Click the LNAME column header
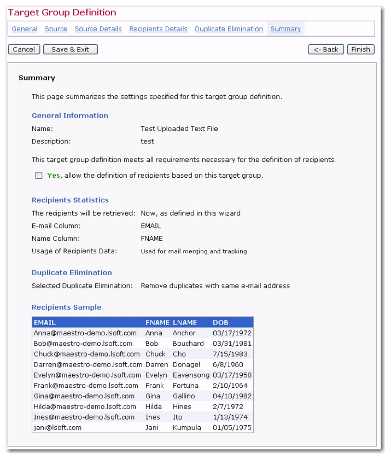Image resolution: width=391 pixels, height=459 pixels. [185, 323]
